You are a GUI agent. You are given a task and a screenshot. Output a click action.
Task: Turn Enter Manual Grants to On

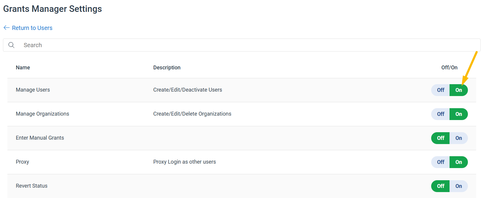(x=459, y=138)
